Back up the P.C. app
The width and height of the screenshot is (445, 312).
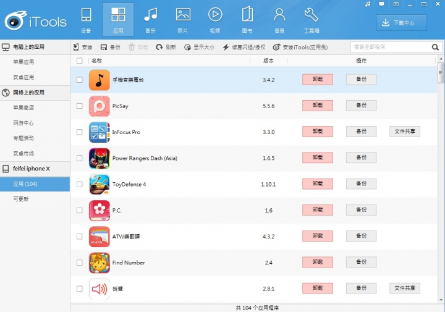[x=362, y=210]
